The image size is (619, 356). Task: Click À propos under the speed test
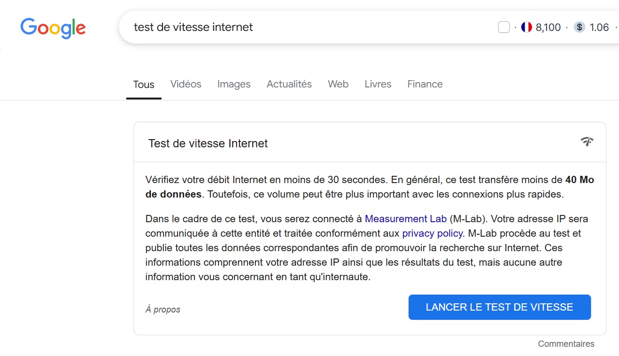click(x=163, y=309)
